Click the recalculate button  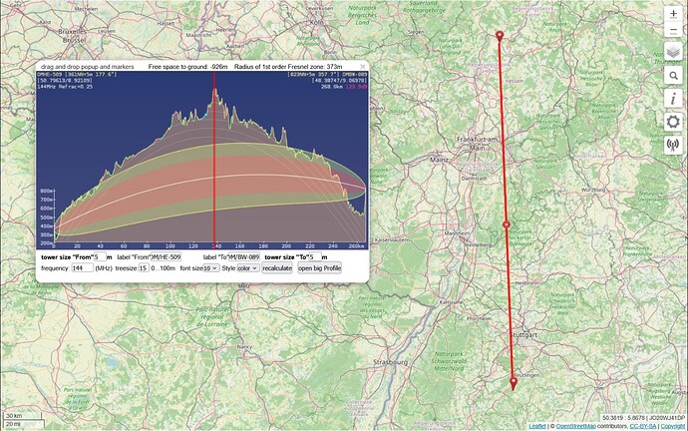click(x=277, y=268)
